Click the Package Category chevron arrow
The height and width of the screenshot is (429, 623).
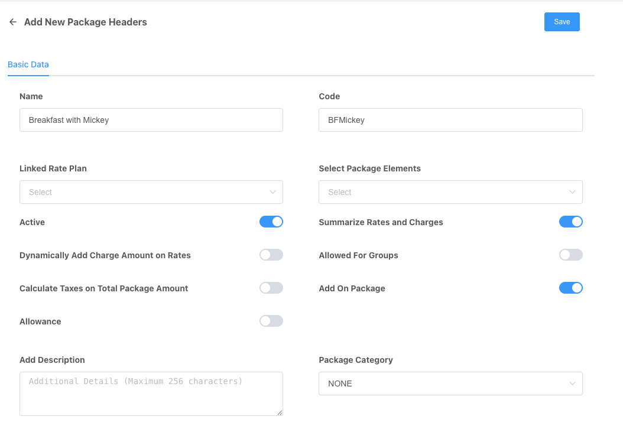572,383
